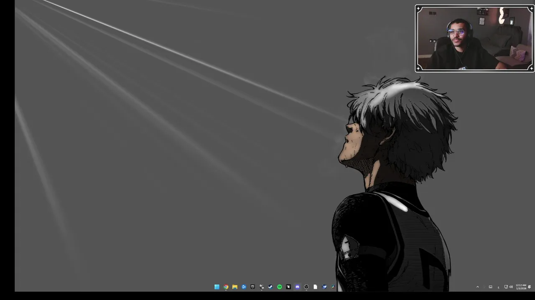
Task: Open File Explorer from the taskbar
Action: tap(235, 287)
